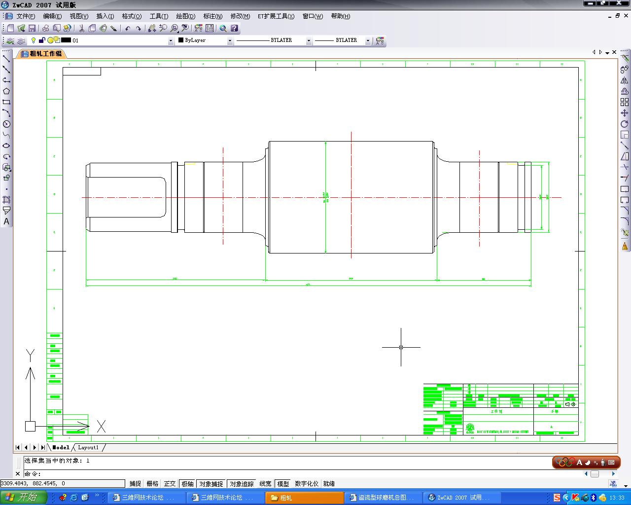Select the Line drawing tool

click(6, 58)
